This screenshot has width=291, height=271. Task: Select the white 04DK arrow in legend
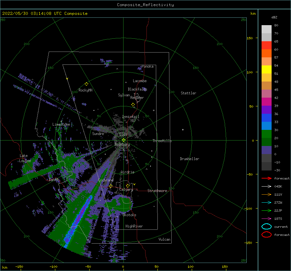[x=266, y=186]
